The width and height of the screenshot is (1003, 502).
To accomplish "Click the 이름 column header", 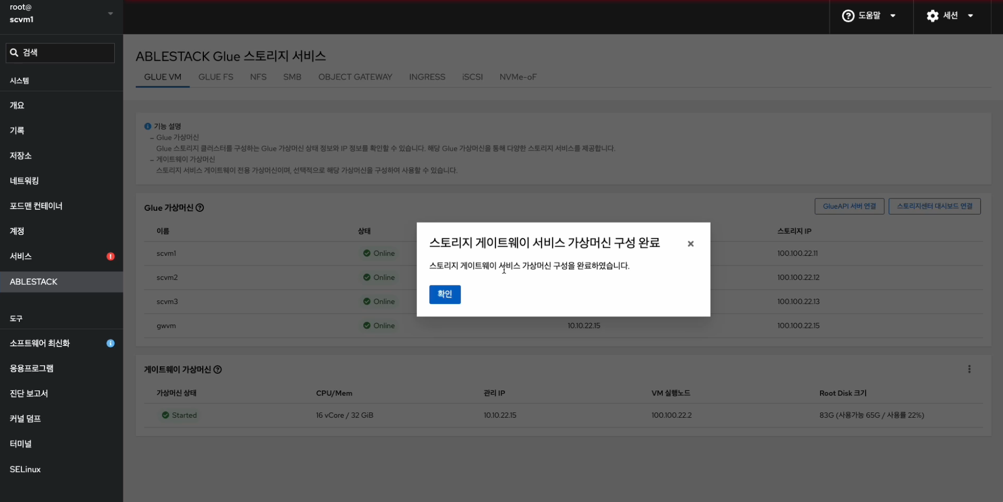I will coord(163,231).
